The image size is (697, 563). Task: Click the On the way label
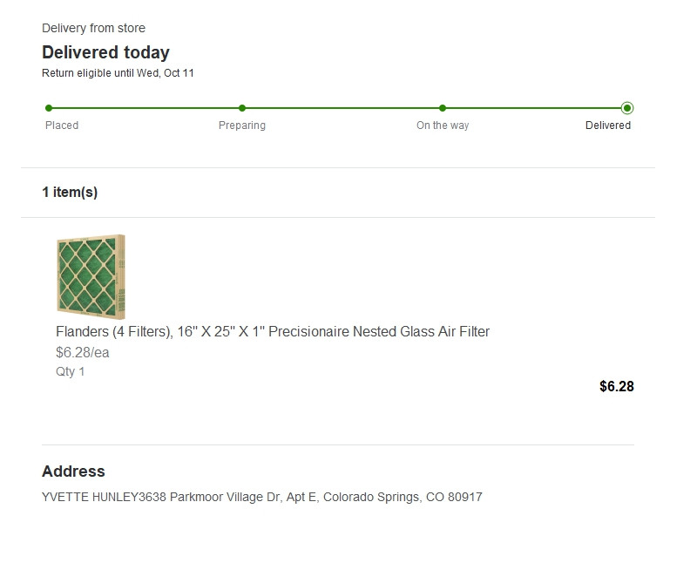(x=443, y=125)
